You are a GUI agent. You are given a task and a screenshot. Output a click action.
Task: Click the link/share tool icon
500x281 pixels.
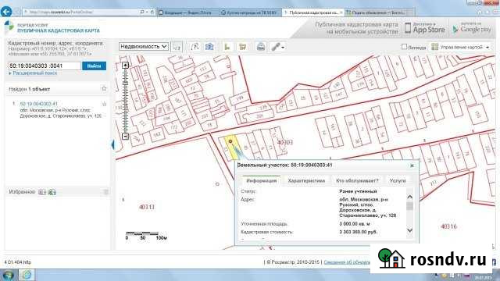coord(276,47)
